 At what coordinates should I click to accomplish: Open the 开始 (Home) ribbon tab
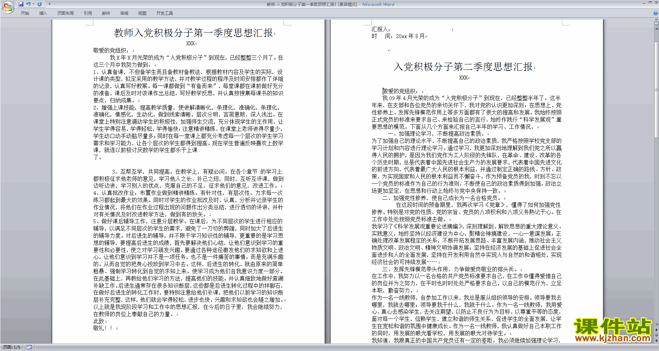[25, 13]
